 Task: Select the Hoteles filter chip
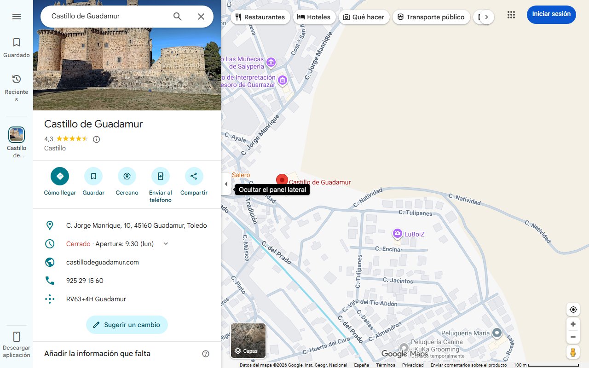(x=314, y=17)
